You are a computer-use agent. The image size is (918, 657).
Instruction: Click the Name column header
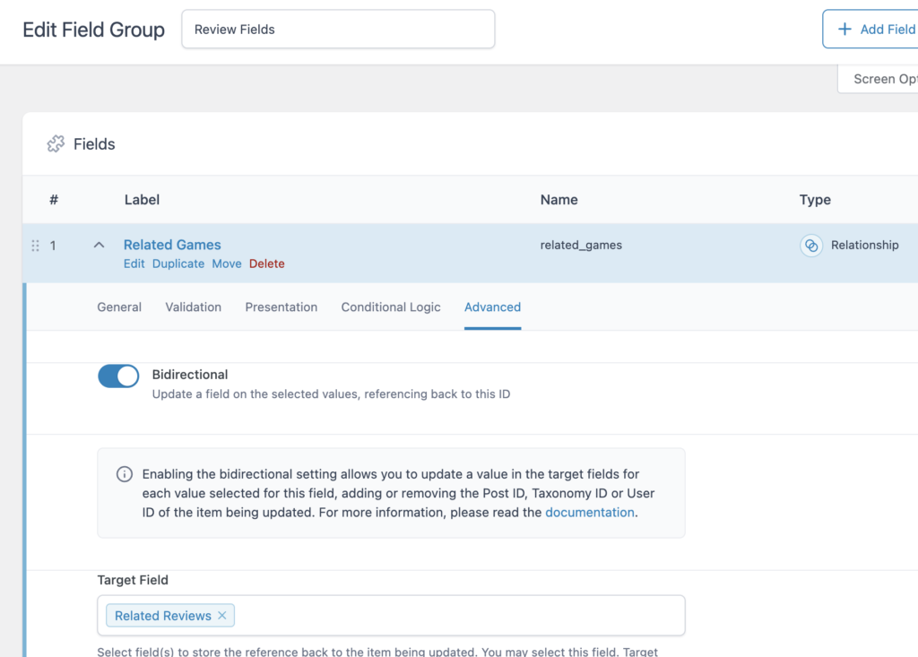[559, 200]
